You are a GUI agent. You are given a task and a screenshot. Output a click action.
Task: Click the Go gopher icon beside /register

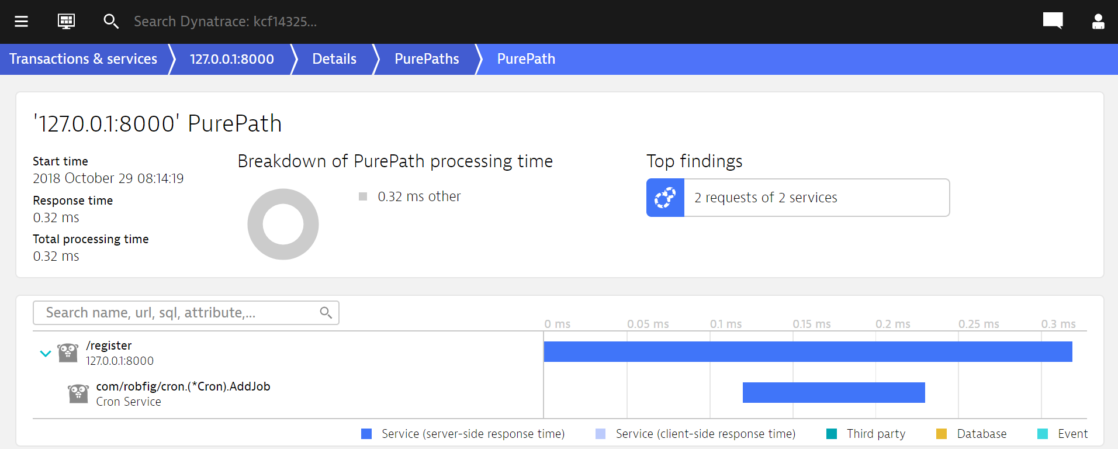point(68,353)
